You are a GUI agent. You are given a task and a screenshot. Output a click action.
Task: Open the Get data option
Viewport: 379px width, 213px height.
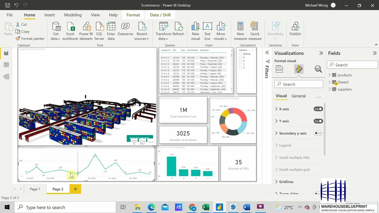pos(55,31)
